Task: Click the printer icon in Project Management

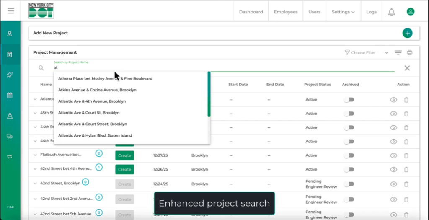Action: (x=410, y=52)
